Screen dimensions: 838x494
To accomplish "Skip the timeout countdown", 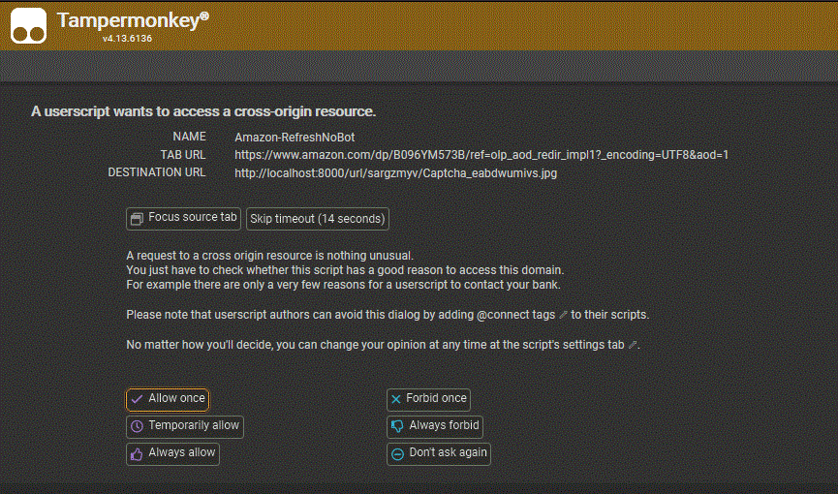I will click(318, 219).
